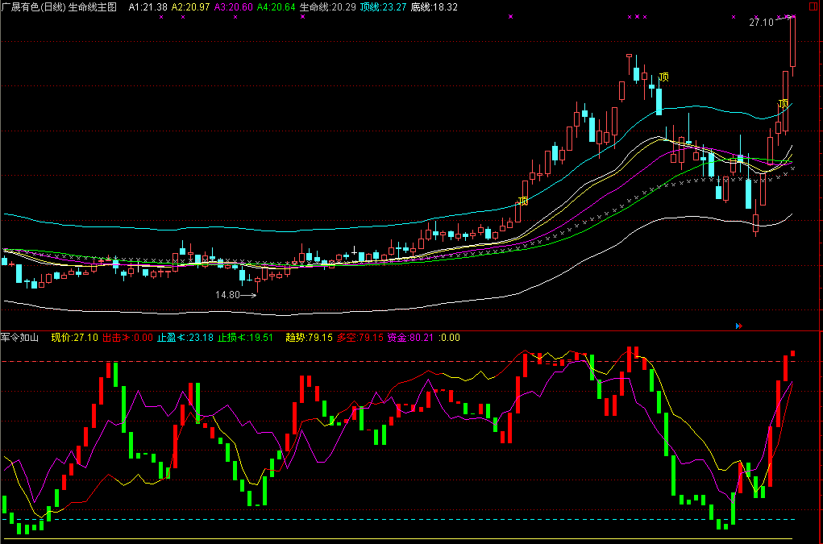Click the 27.10 high price label
Screen dimensions: 823x544
(761, 22)
